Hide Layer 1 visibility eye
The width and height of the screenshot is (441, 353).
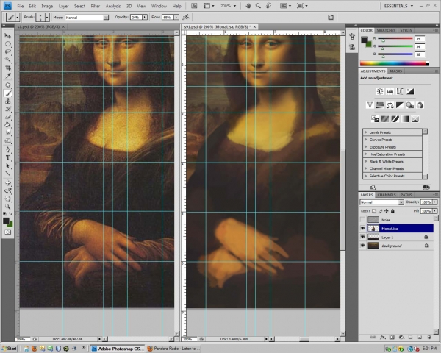[x=362, y=237]
